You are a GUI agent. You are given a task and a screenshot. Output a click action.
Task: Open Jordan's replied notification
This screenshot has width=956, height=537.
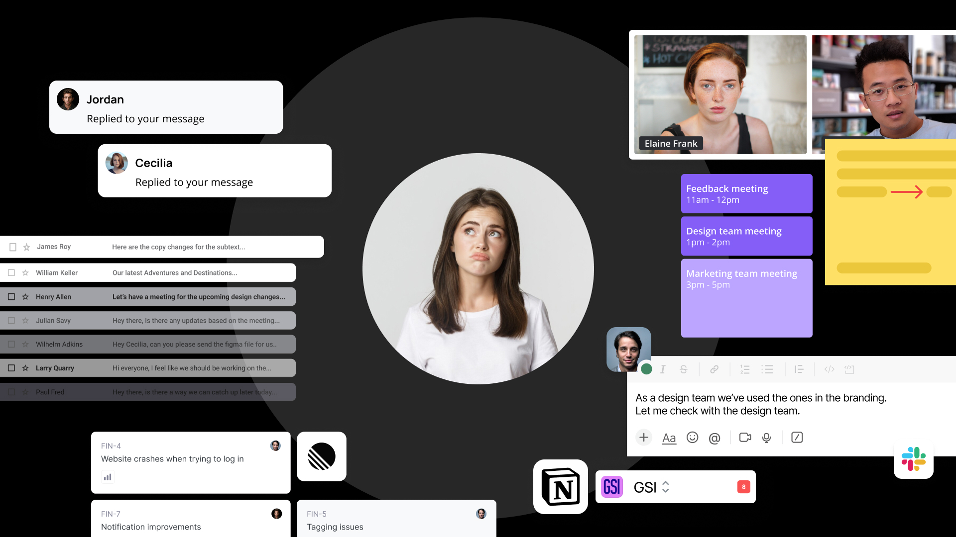pyautogui.click(x=166, y=107)
